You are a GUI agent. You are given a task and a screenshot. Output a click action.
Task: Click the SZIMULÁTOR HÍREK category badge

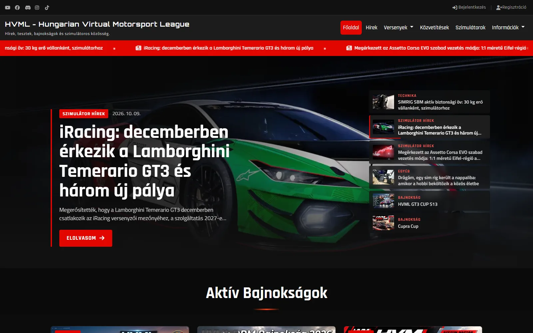tap(84, 114)
